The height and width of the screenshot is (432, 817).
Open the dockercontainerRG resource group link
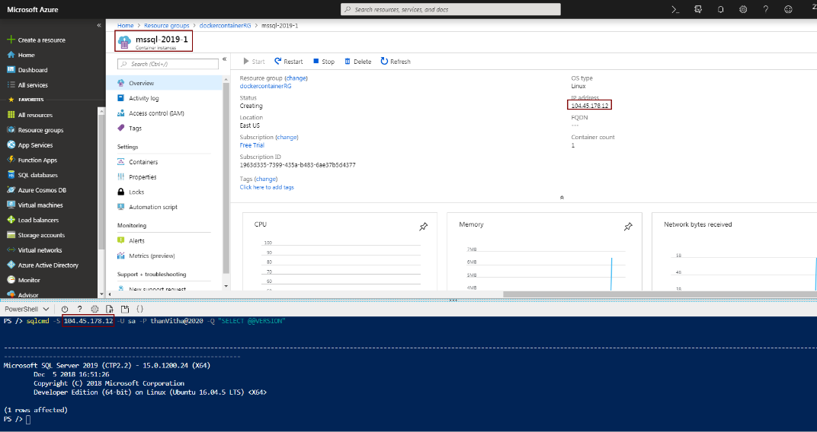click(265, 86)
